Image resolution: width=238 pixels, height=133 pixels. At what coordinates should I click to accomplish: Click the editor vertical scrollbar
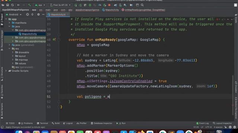click(x=233, y=95)
